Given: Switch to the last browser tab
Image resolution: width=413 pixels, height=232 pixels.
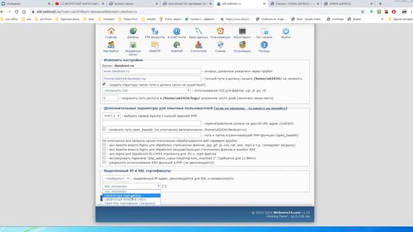Looking at the screenshot, I should click(x=348, y=4).
